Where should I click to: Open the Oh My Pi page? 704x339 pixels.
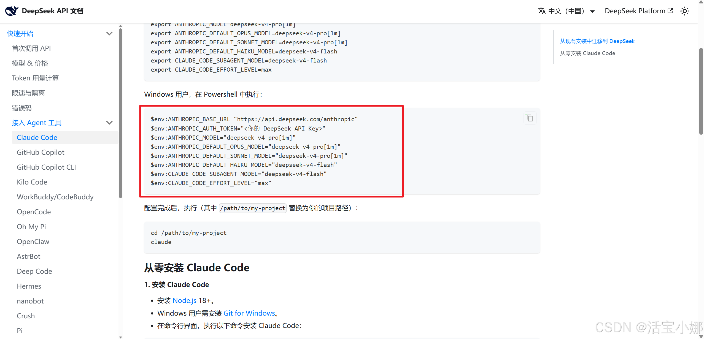31,227
